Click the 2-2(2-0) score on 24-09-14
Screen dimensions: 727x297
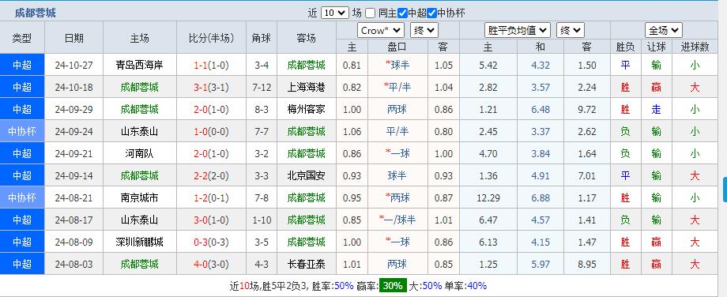212,176
